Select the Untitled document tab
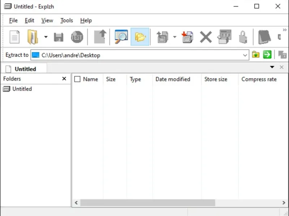 tap(24, 69)
